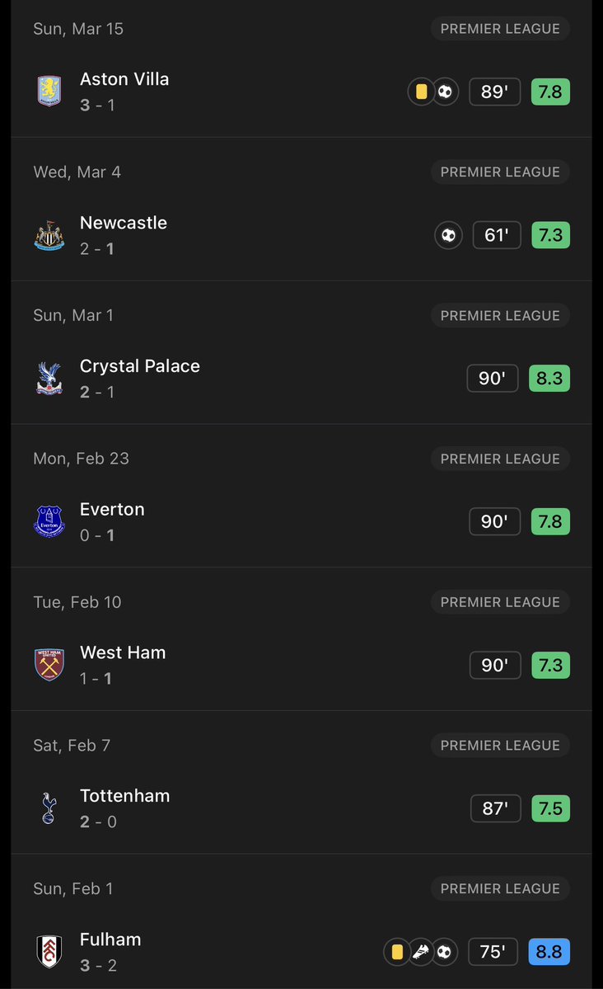Click the Tottenham club crest

(x=49, y=808)
